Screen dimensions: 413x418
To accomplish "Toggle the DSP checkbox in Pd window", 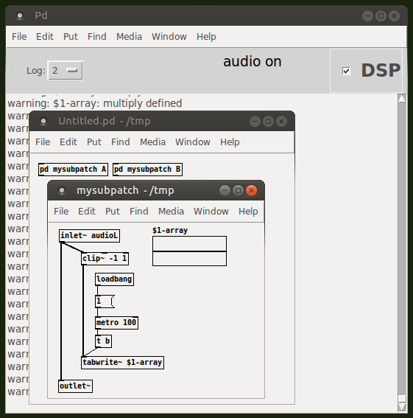I will 346,71.
